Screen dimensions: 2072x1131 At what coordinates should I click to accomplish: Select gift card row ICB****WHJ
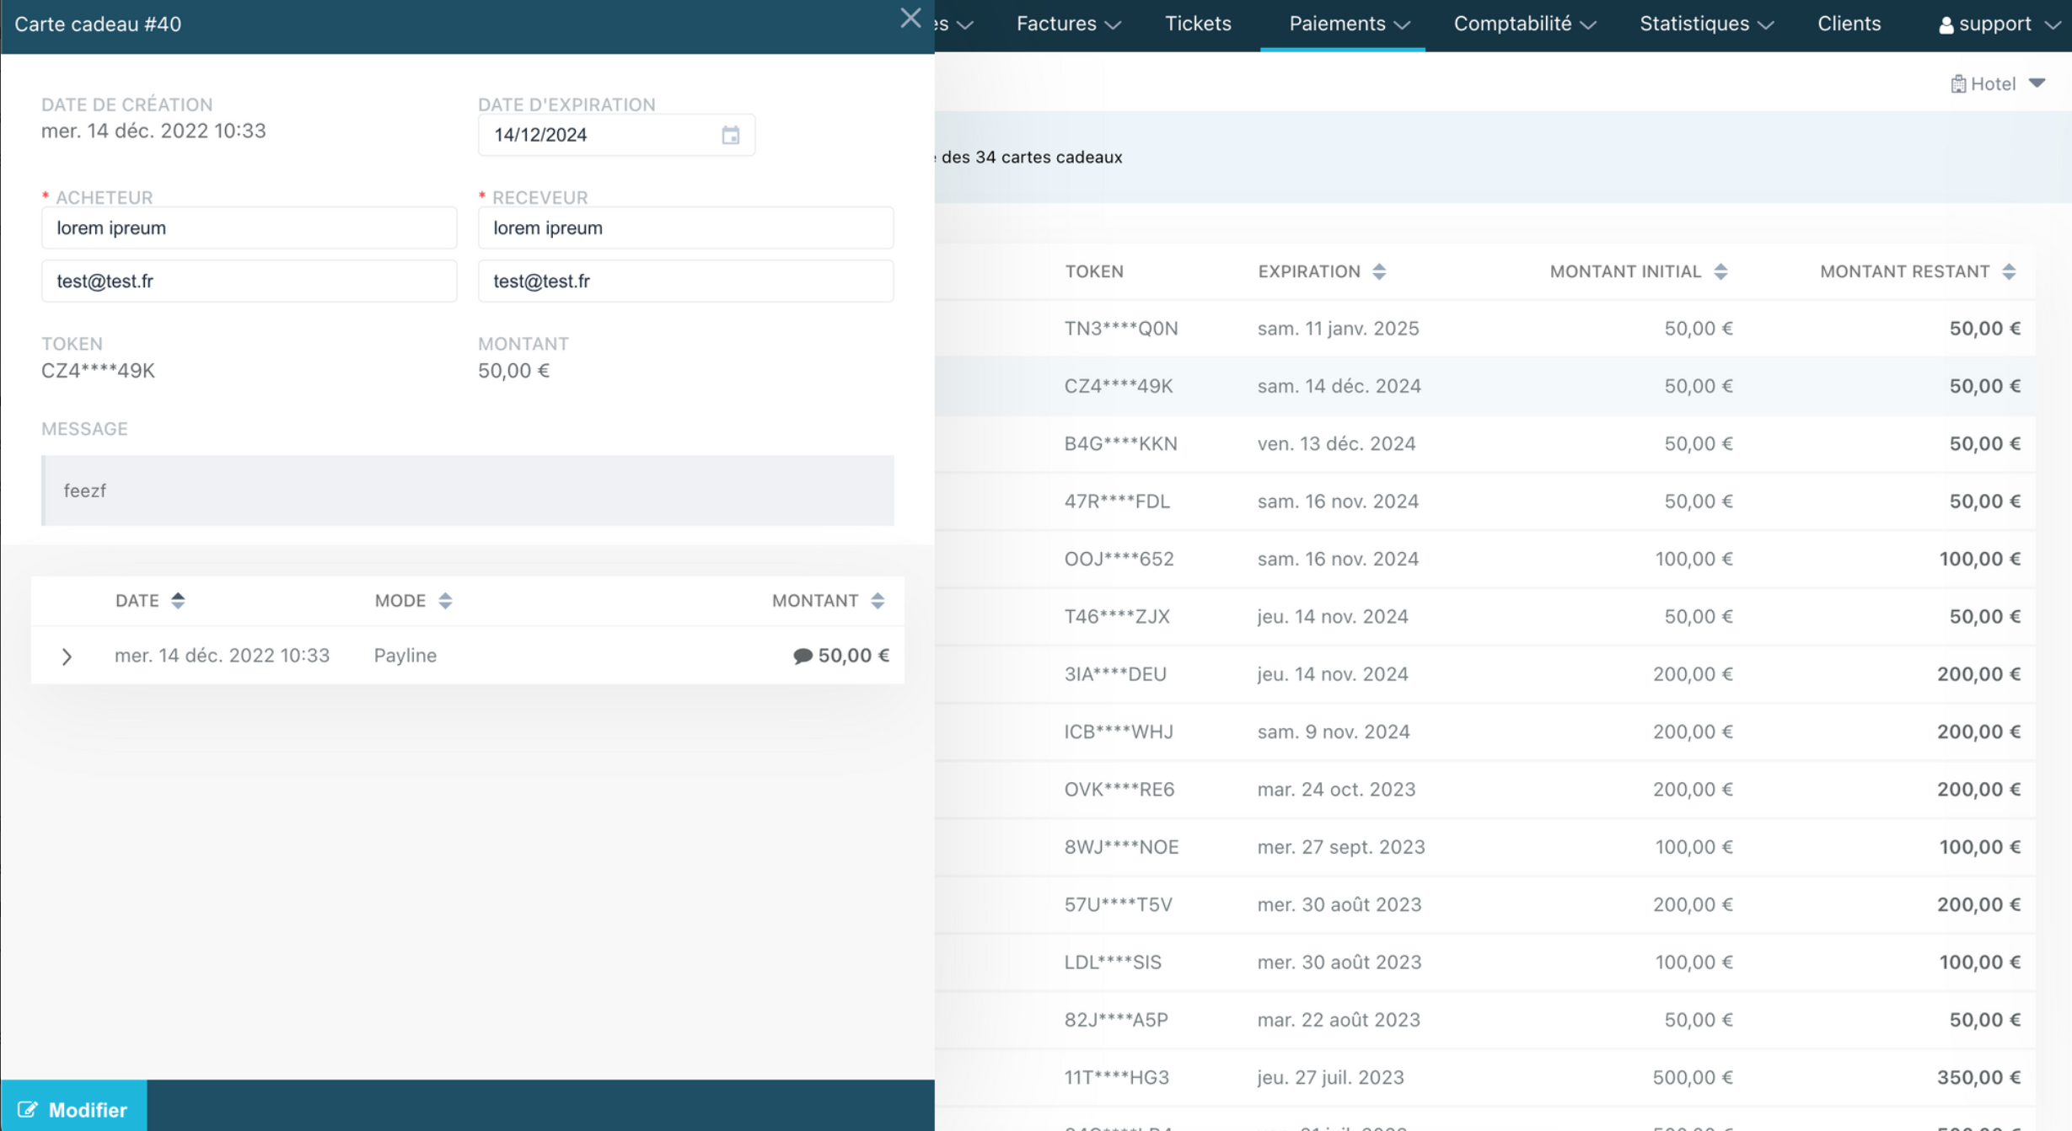1485,732
